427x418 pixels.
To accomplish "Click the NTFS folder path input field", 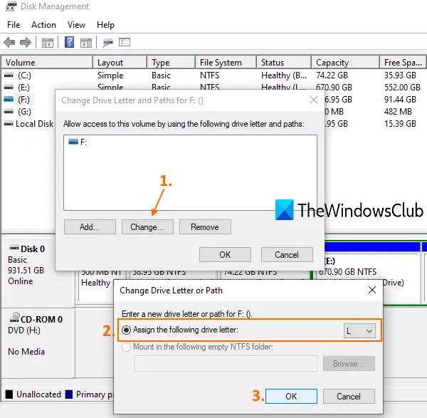I will (226, 363).
